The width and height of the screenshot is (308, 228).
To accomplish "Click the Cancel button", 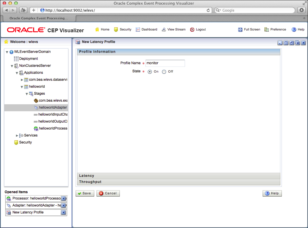I will click(x=108, y=193).
